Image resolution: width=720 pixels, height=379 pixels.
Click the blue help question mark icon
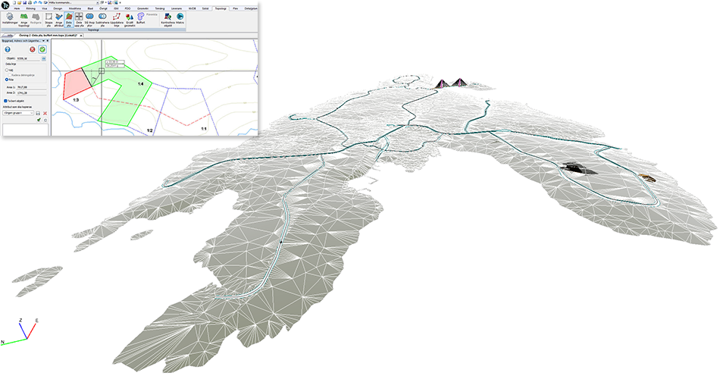pyautogui.click(x=7, y=49)
